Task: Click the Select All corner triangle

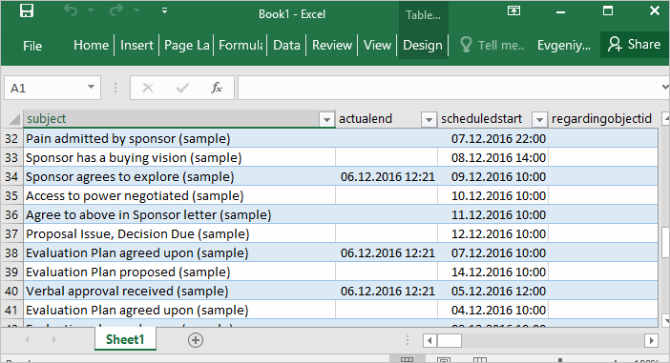Action: pos(13,118)
